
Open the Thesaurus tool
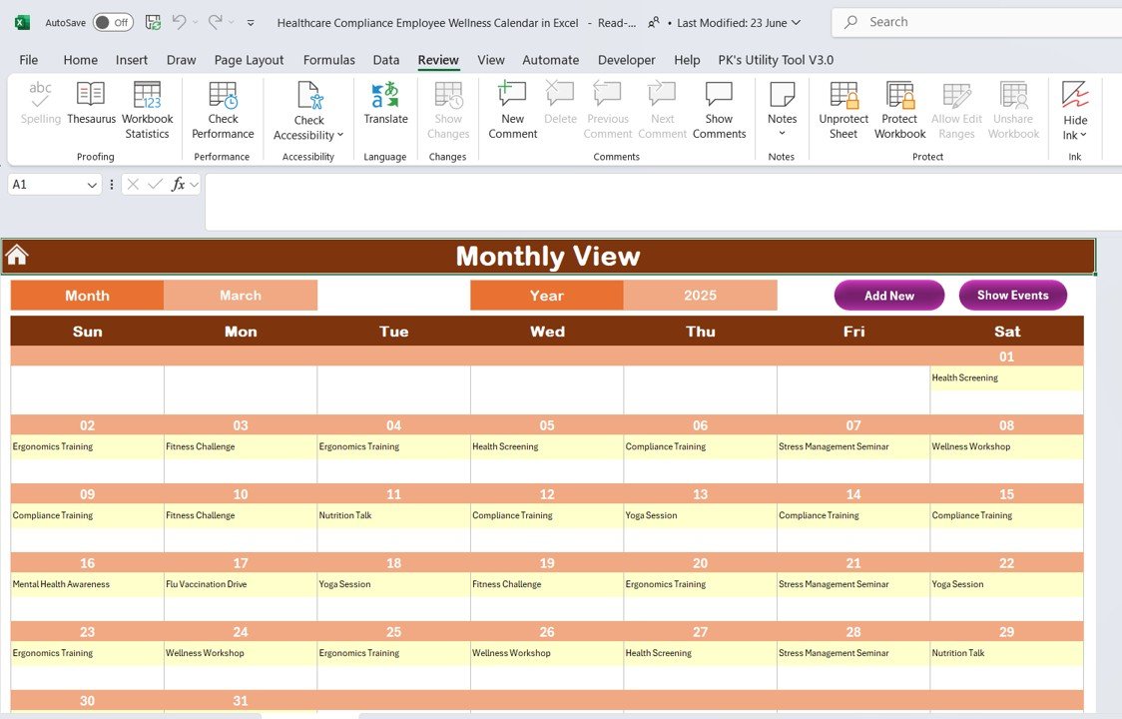pos(91,104)
